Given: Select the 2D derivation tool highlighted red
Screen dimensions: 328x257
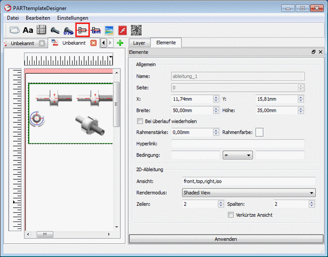Looking at the screenshot, I should tap(82, 30).
